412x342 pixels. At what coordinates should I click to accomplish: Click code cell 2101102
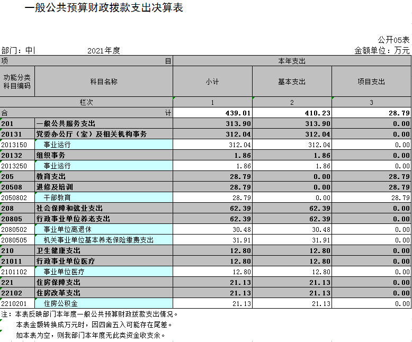[x=17, y=272]
